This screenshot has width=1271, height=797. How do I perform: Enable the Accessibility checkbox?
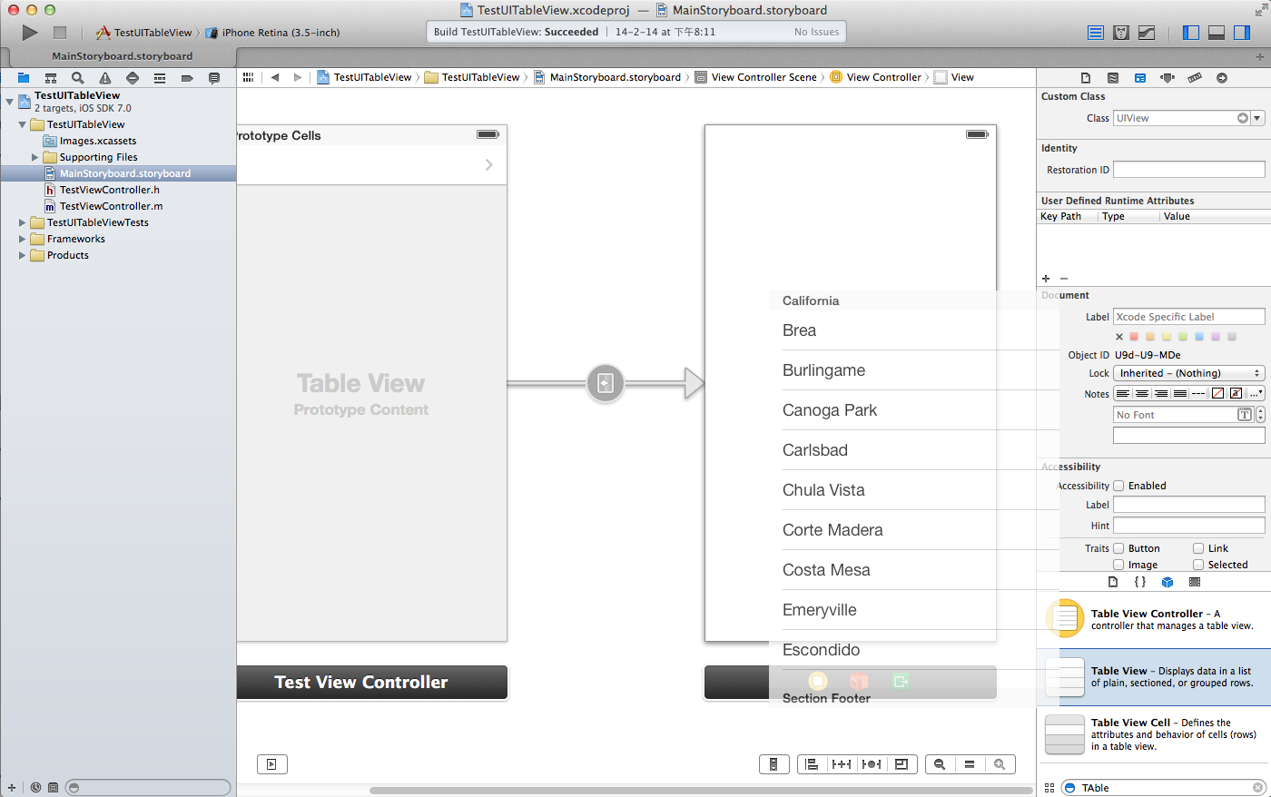point(1118,486)
